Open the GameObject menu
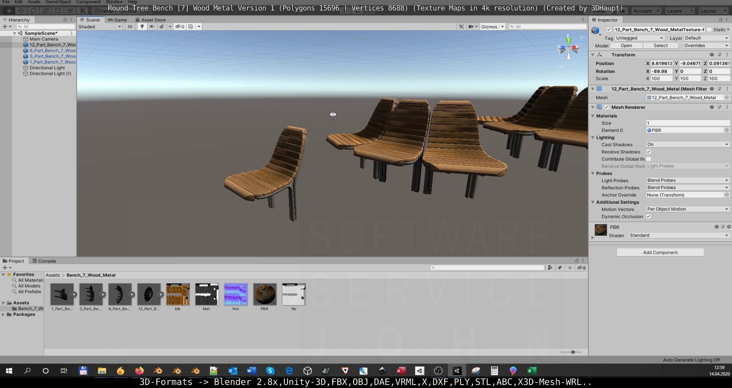The height and width of the screenshot is (388, 732). [x=58, y=2]
